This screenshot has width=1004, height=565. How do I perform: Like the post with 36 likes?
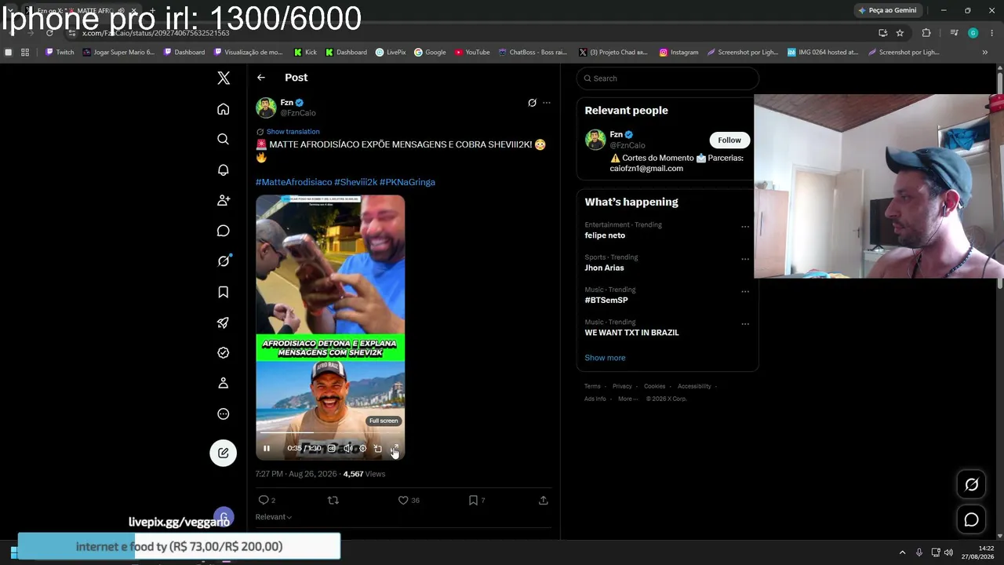403,500
